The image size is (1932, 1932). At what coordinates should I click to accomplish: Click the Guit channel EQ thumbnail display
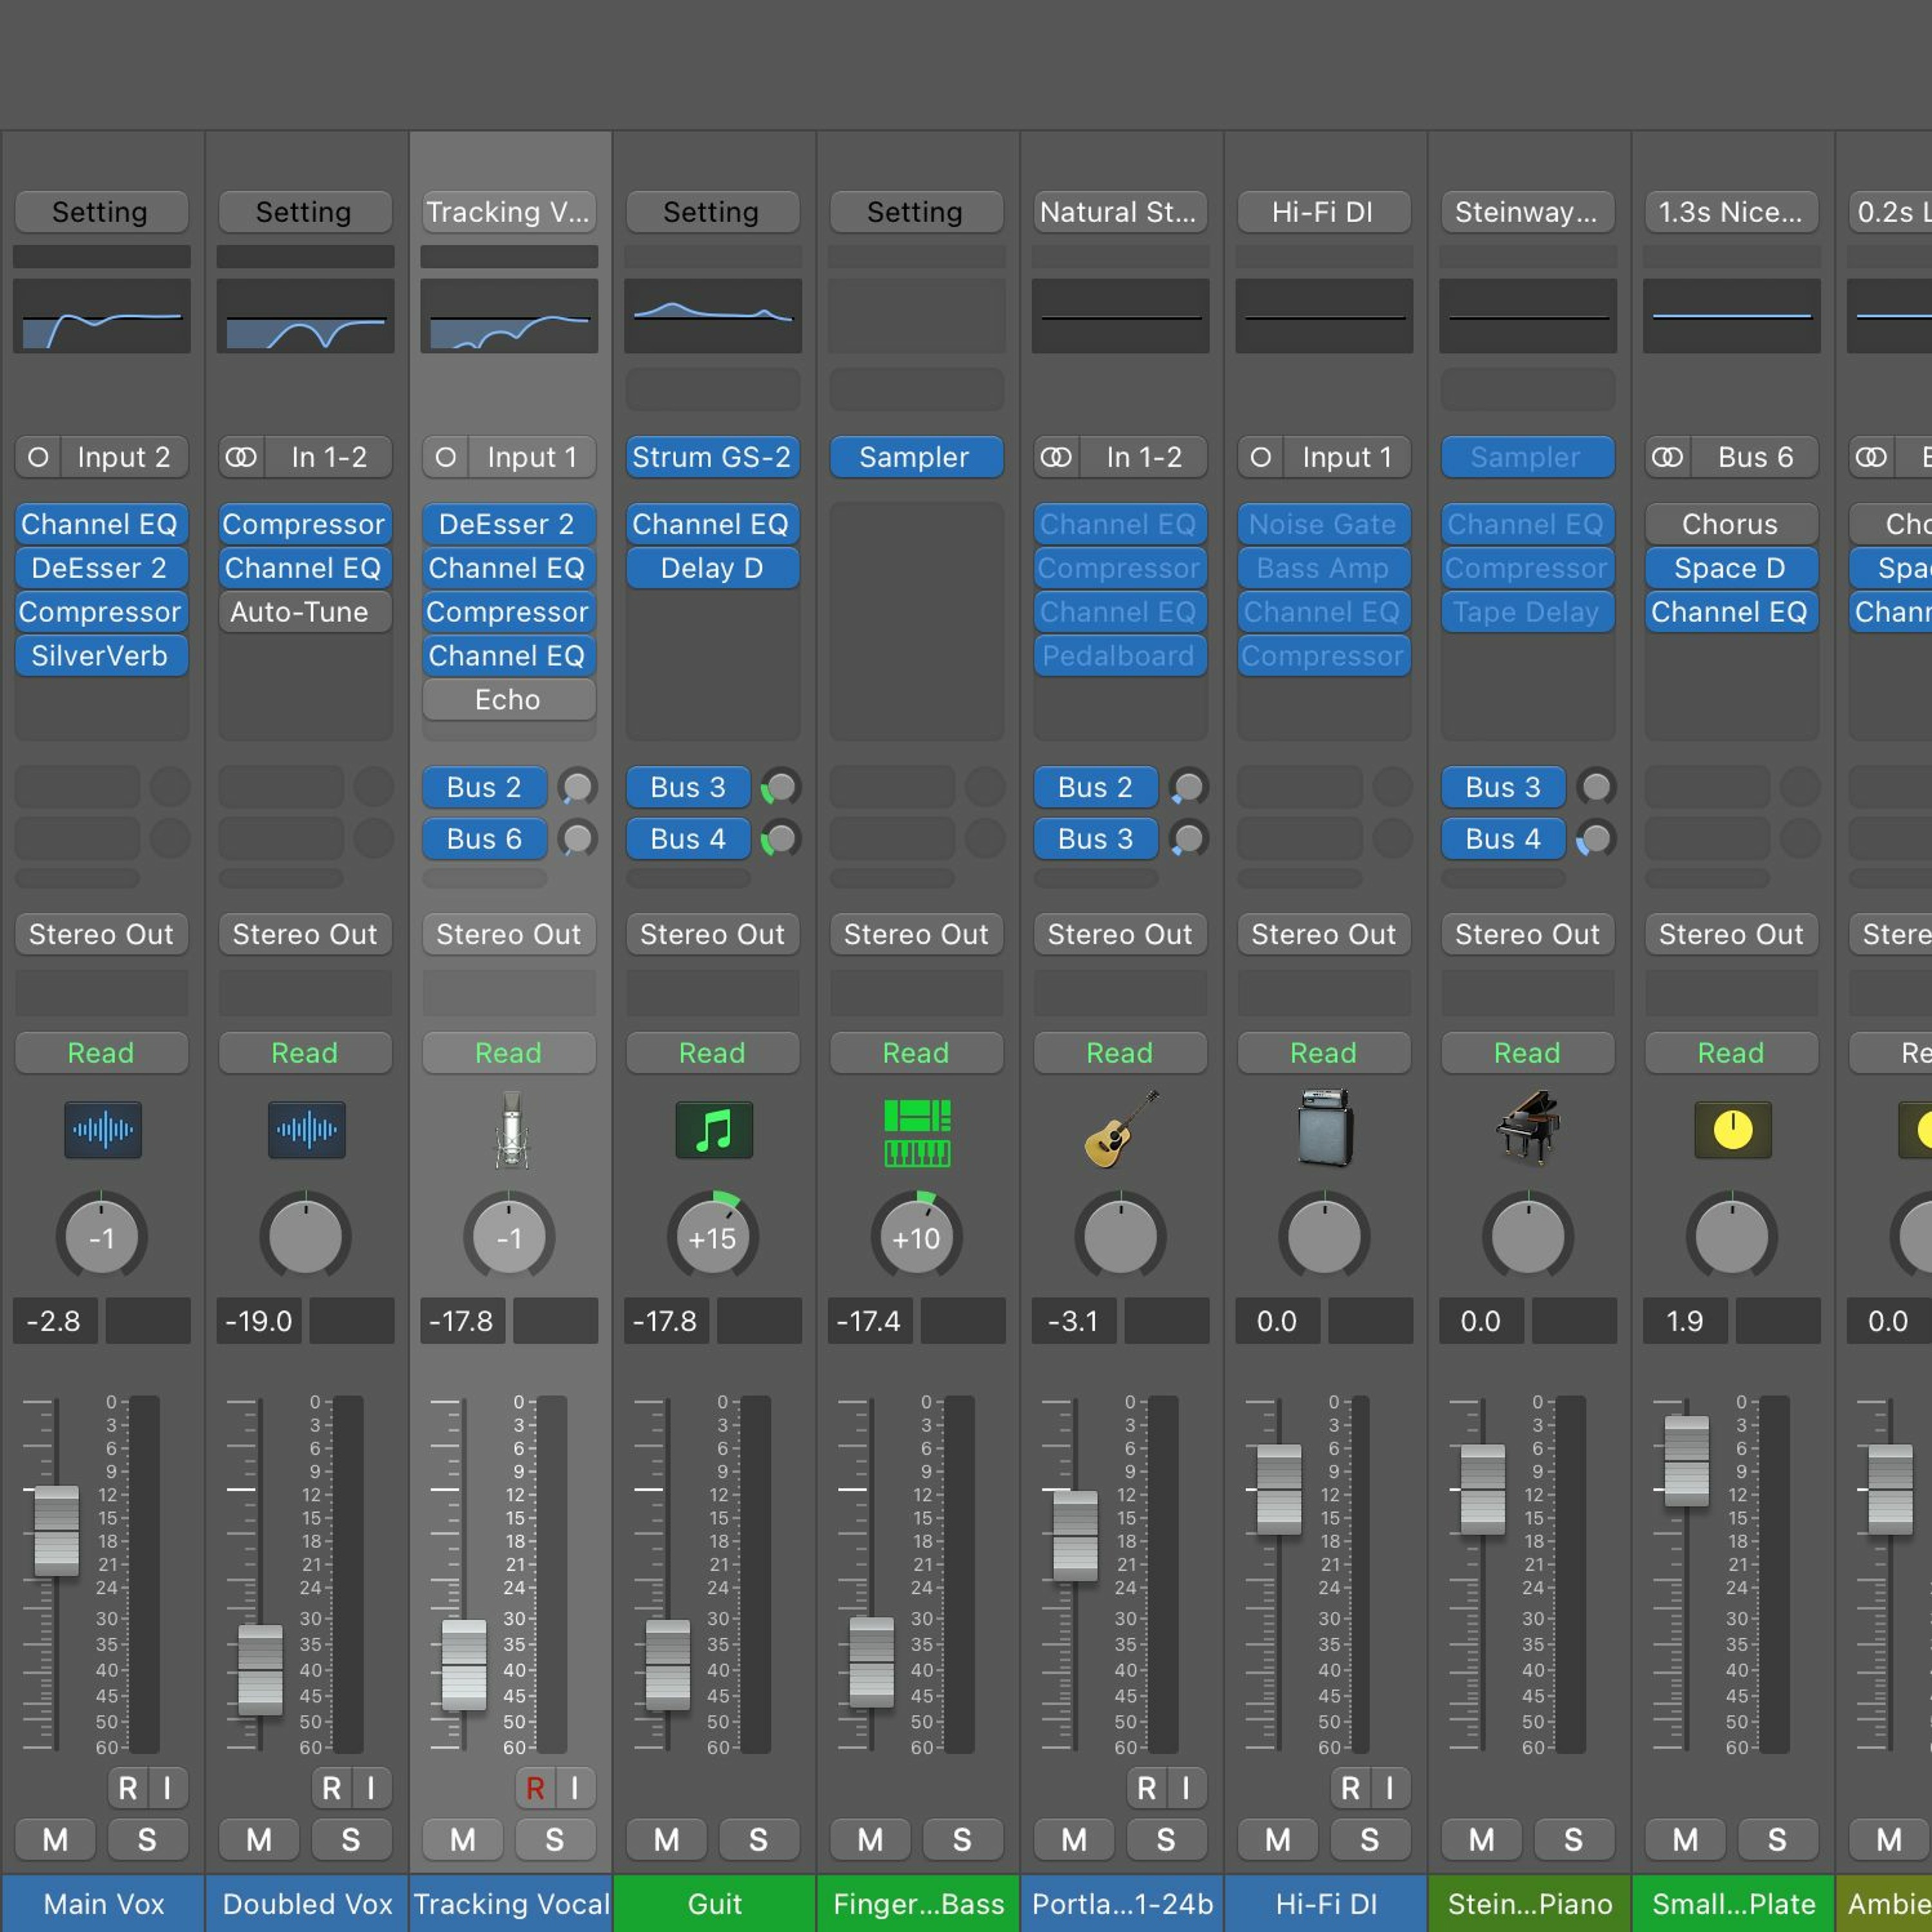tap(713, 316)
